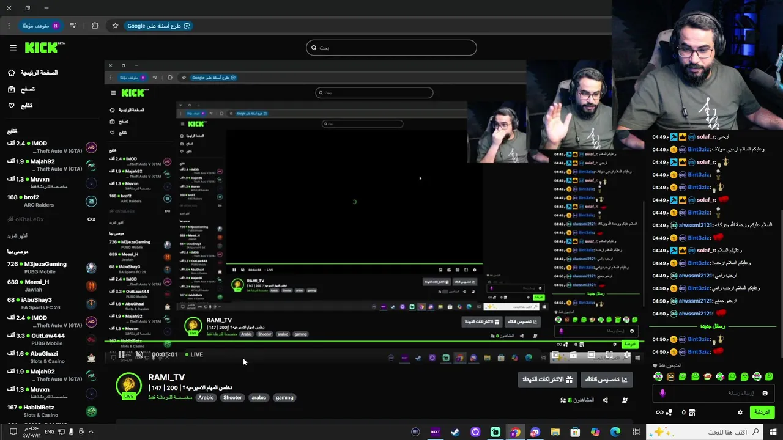The width and height of the screenshot is (783, 440).
Task: Select the Arabic tag
Action: (x=206, y=397)
